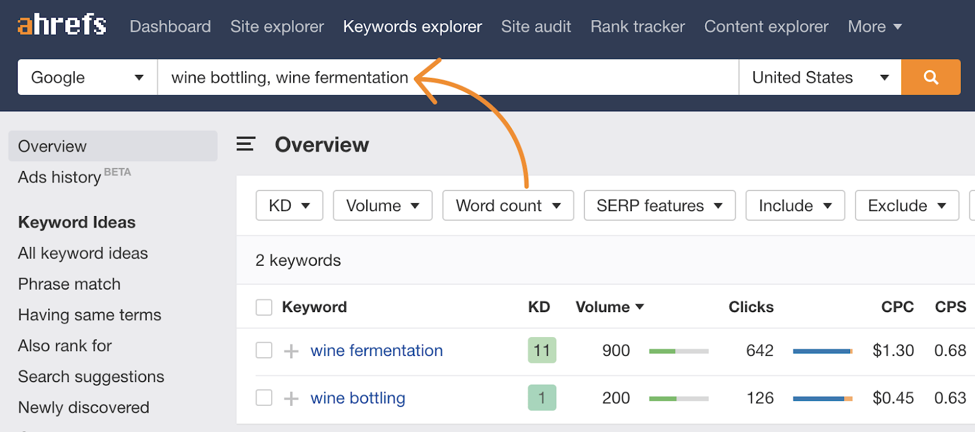Viewport: 975px width, 432px height.
Task: Open Rank tracker in top navigation
Action: [637, 27]
